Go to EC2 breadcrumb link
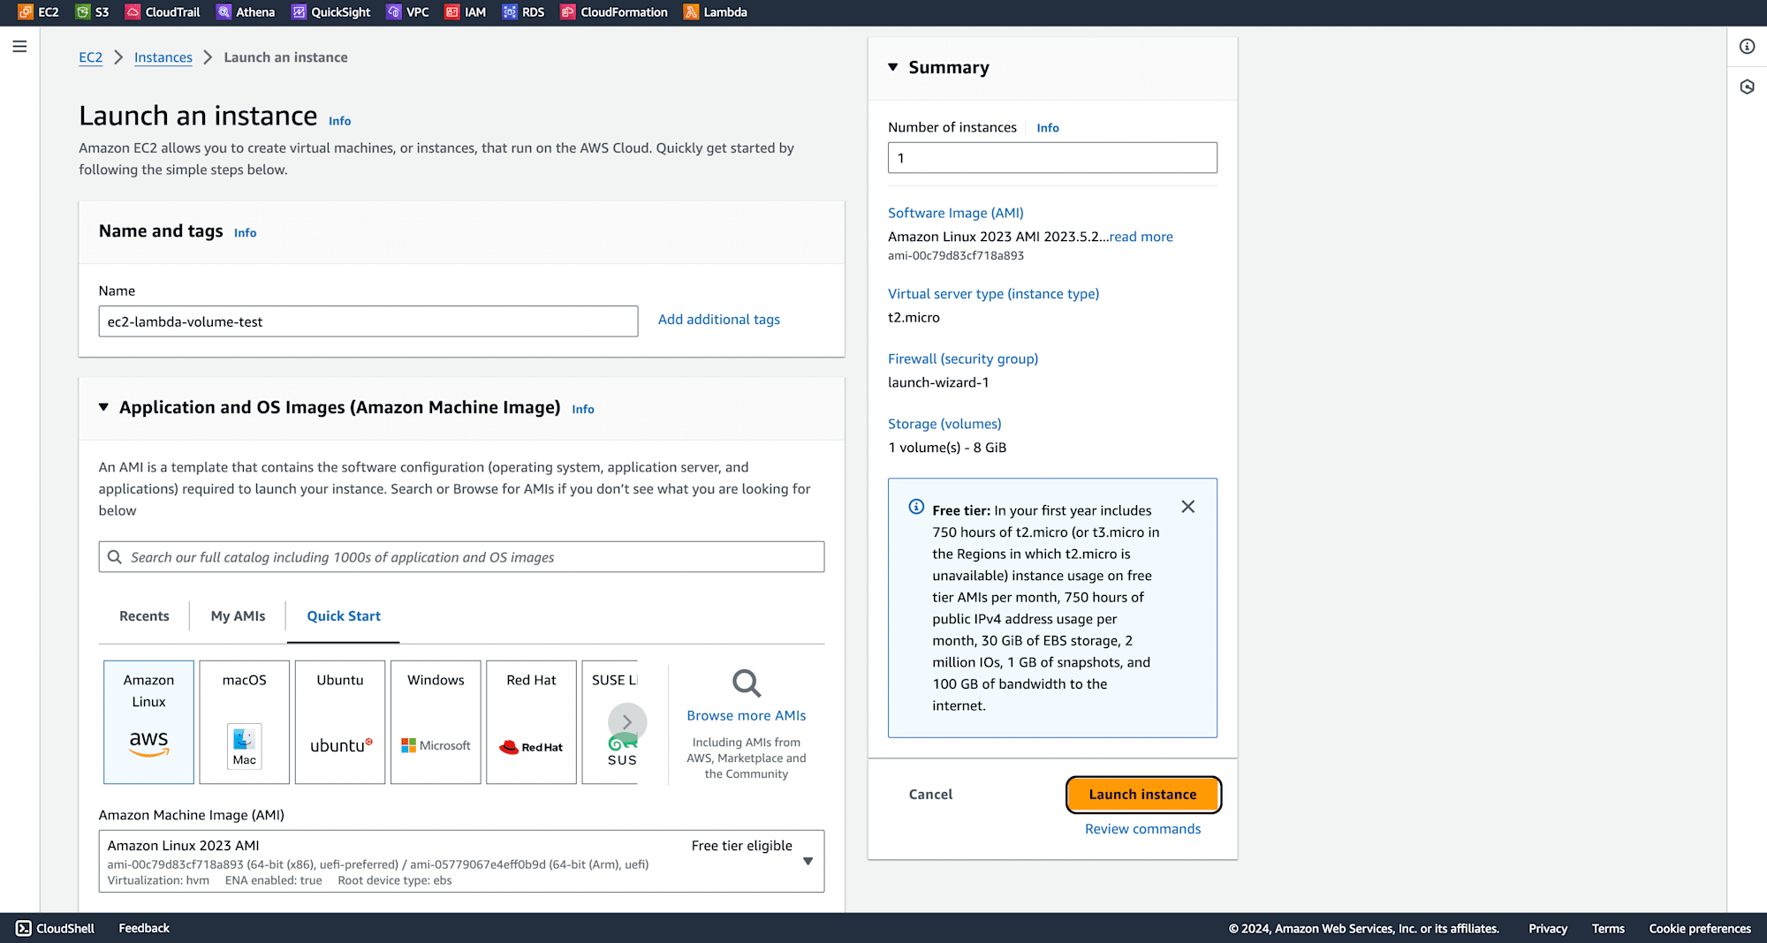Viewport: 1767px width, 943px height. (x=90, y=57)
